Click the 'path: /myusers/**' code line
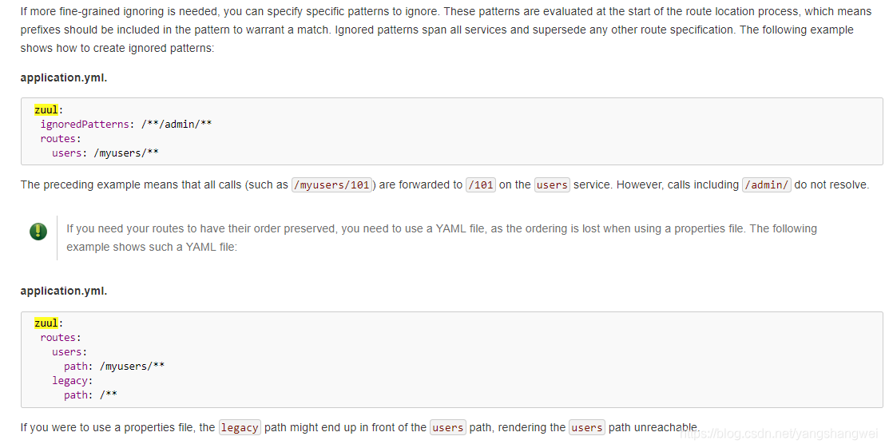The width and height of the screenshot is (885, 448). 114,366
